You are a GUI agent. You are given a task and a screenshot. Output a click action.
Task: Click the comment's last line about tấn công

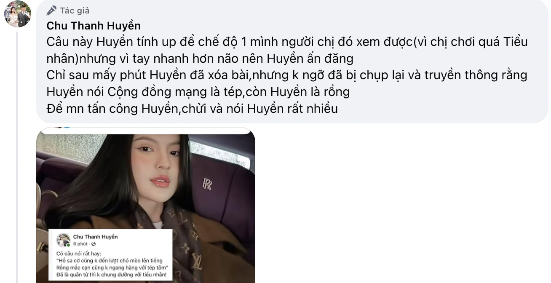[192, 108]
